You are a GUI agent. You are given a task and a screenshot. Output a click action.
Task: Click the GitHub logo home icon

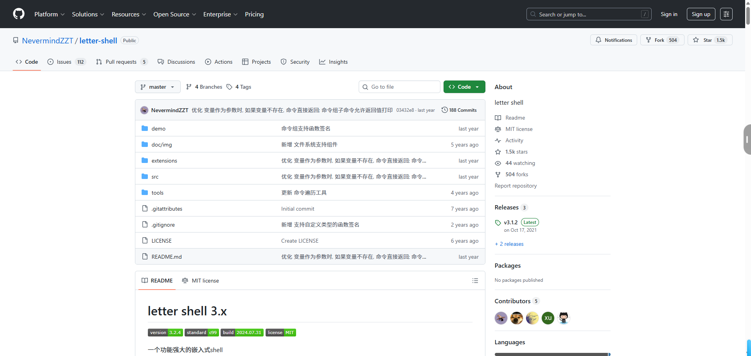click(x=19, y=14)
